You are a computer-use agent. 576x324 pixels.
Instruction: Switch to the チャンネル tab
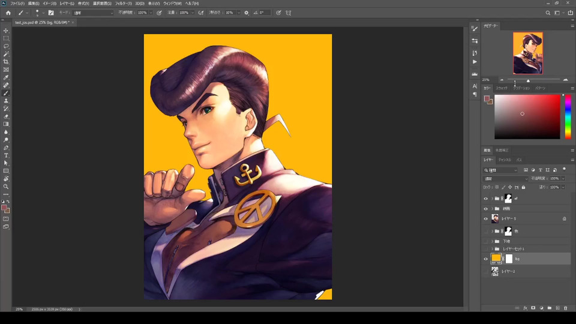point(505,160)
